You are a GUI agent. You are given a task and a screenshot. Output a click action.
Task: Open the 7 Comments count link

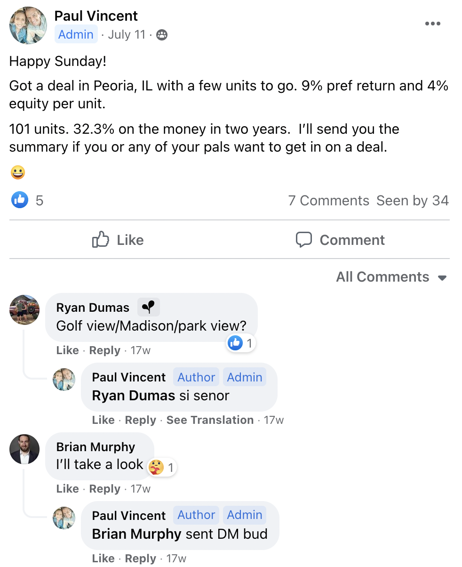pyautogui.click(x=328, y=201)
